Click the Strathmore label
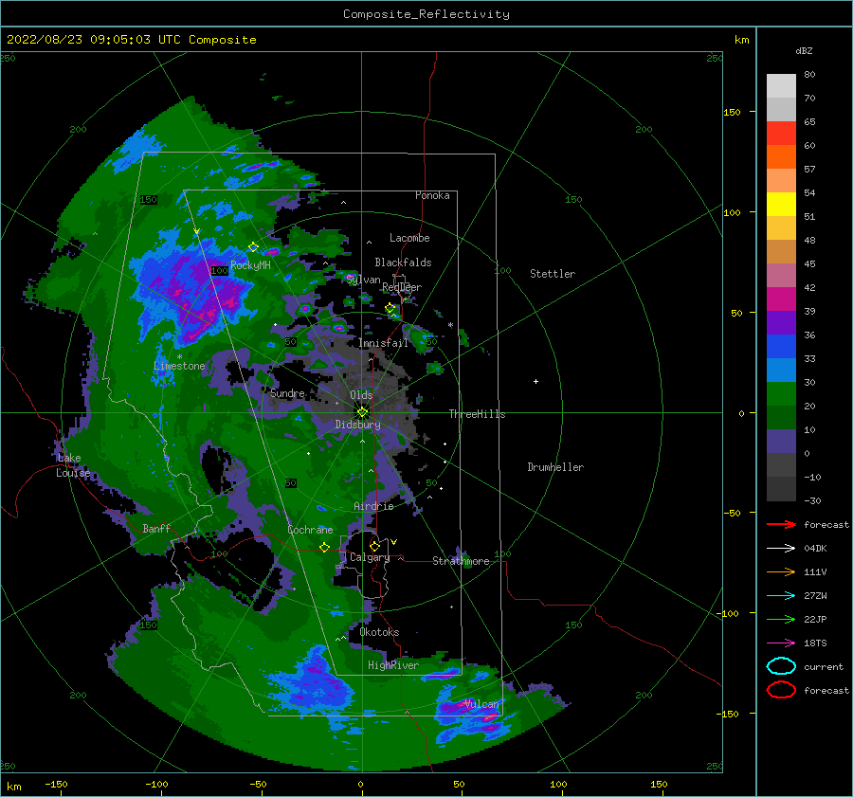The image size is (853, 797). tap(461, 561)
